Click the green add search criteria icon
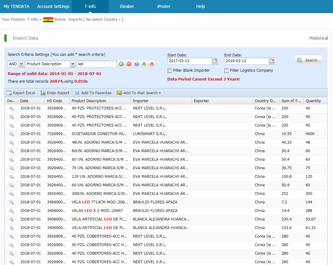The height and width of the screenshot is (265, 333). (x=121, y=64)
